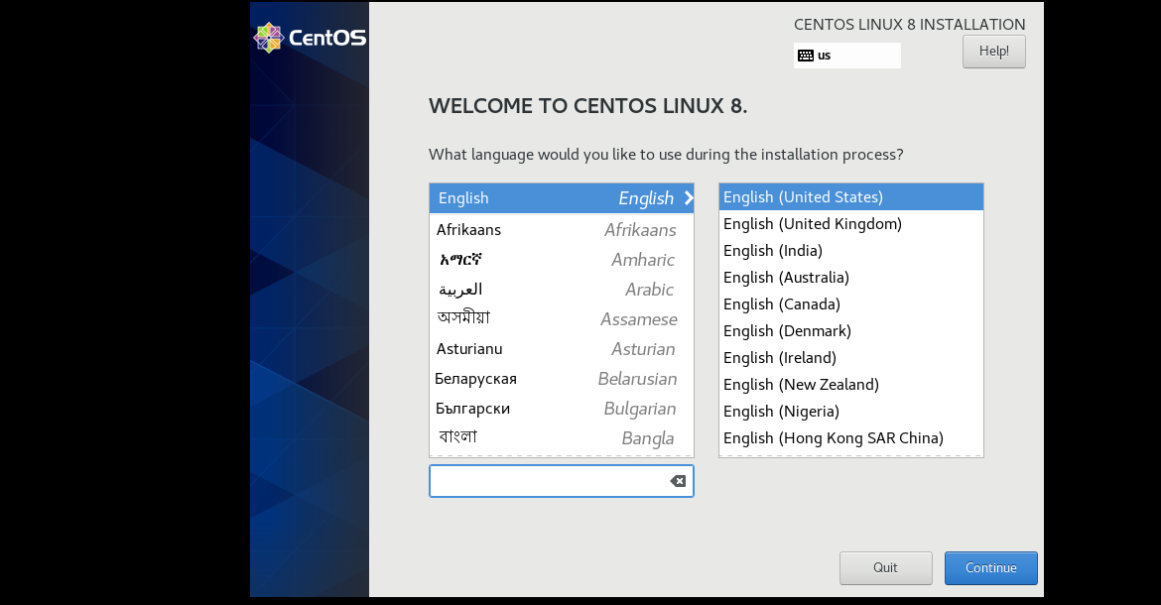Click the keyboard layout icon
Screen dimensions: 1161x605
(806, 56)
